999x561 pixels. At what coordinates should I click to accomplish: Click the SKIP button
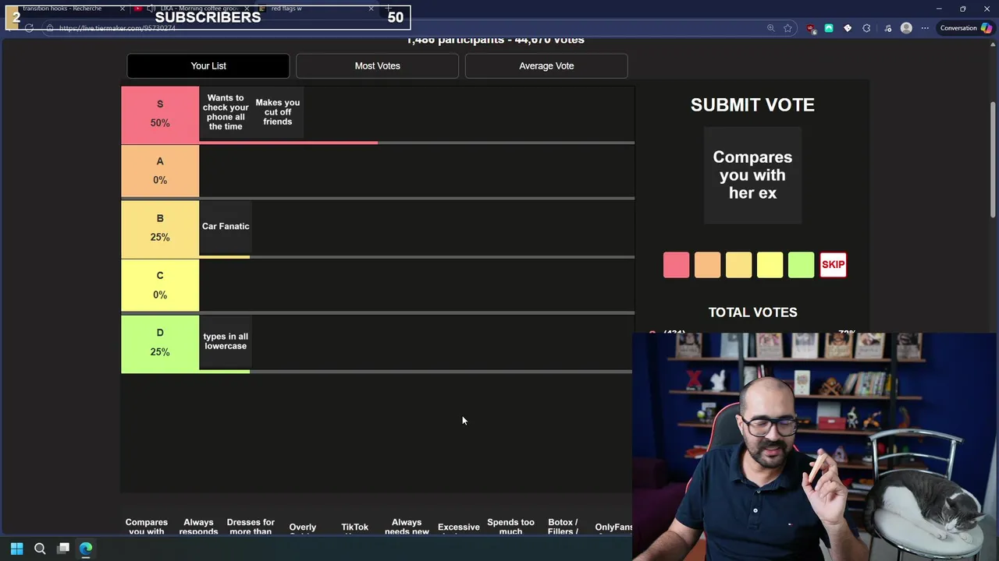click(x=833, y=265)
